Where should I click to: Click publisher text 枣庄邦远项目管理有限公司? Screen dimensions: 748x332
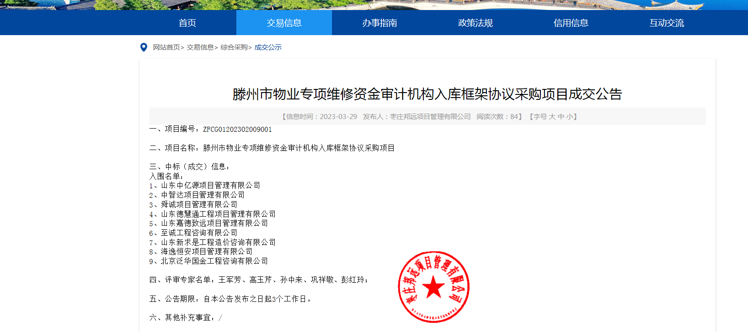tap(430, 117)
